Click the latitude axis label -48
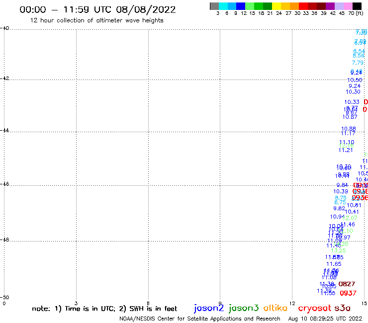368x323 pixels. pos(4,240)
